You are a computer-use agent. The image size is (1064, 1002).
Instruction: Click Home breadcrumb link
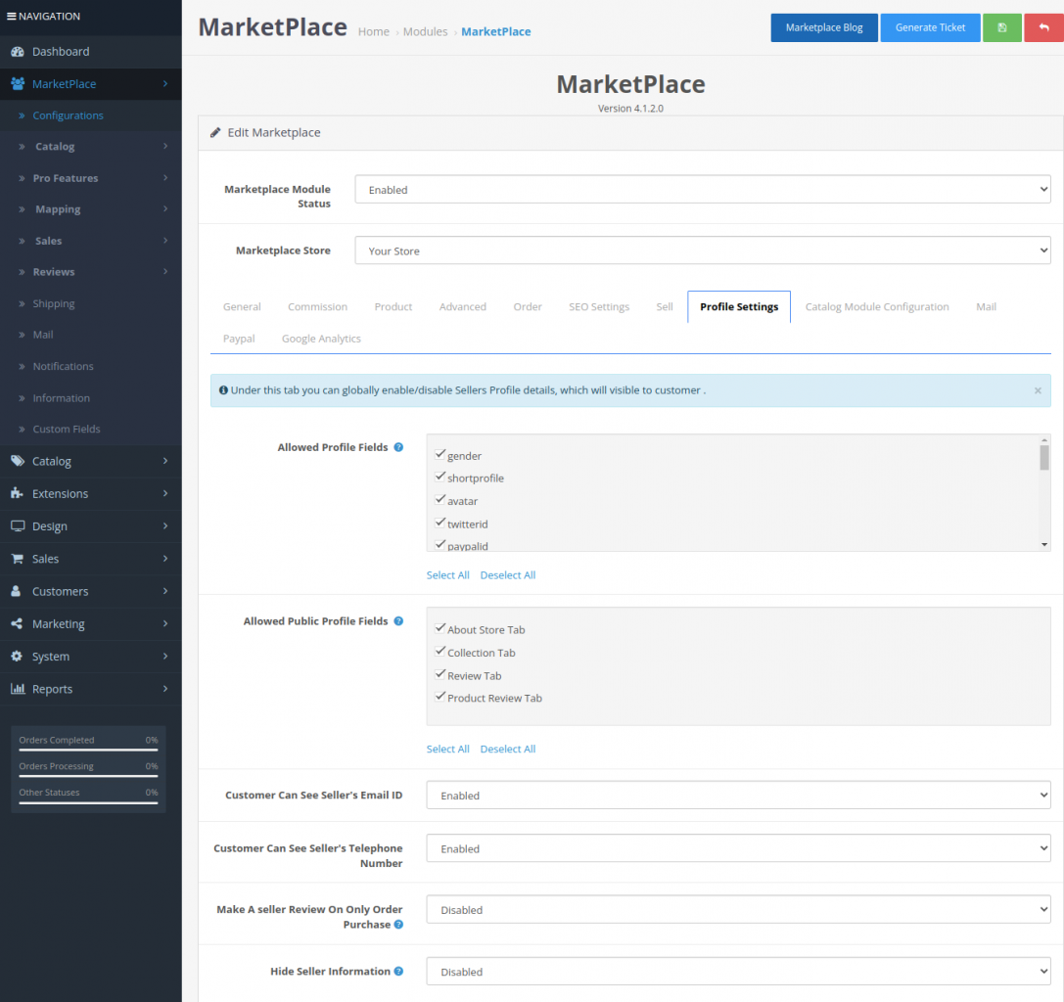(x=374, y=32)
